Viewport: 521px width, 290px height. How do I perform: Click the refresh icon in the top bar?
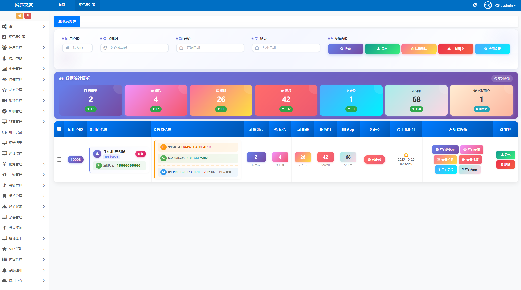[x=475, y=5]
